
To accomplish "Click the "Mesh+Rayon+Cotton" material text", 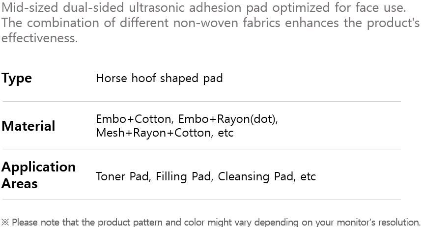I will pos(154,133).
